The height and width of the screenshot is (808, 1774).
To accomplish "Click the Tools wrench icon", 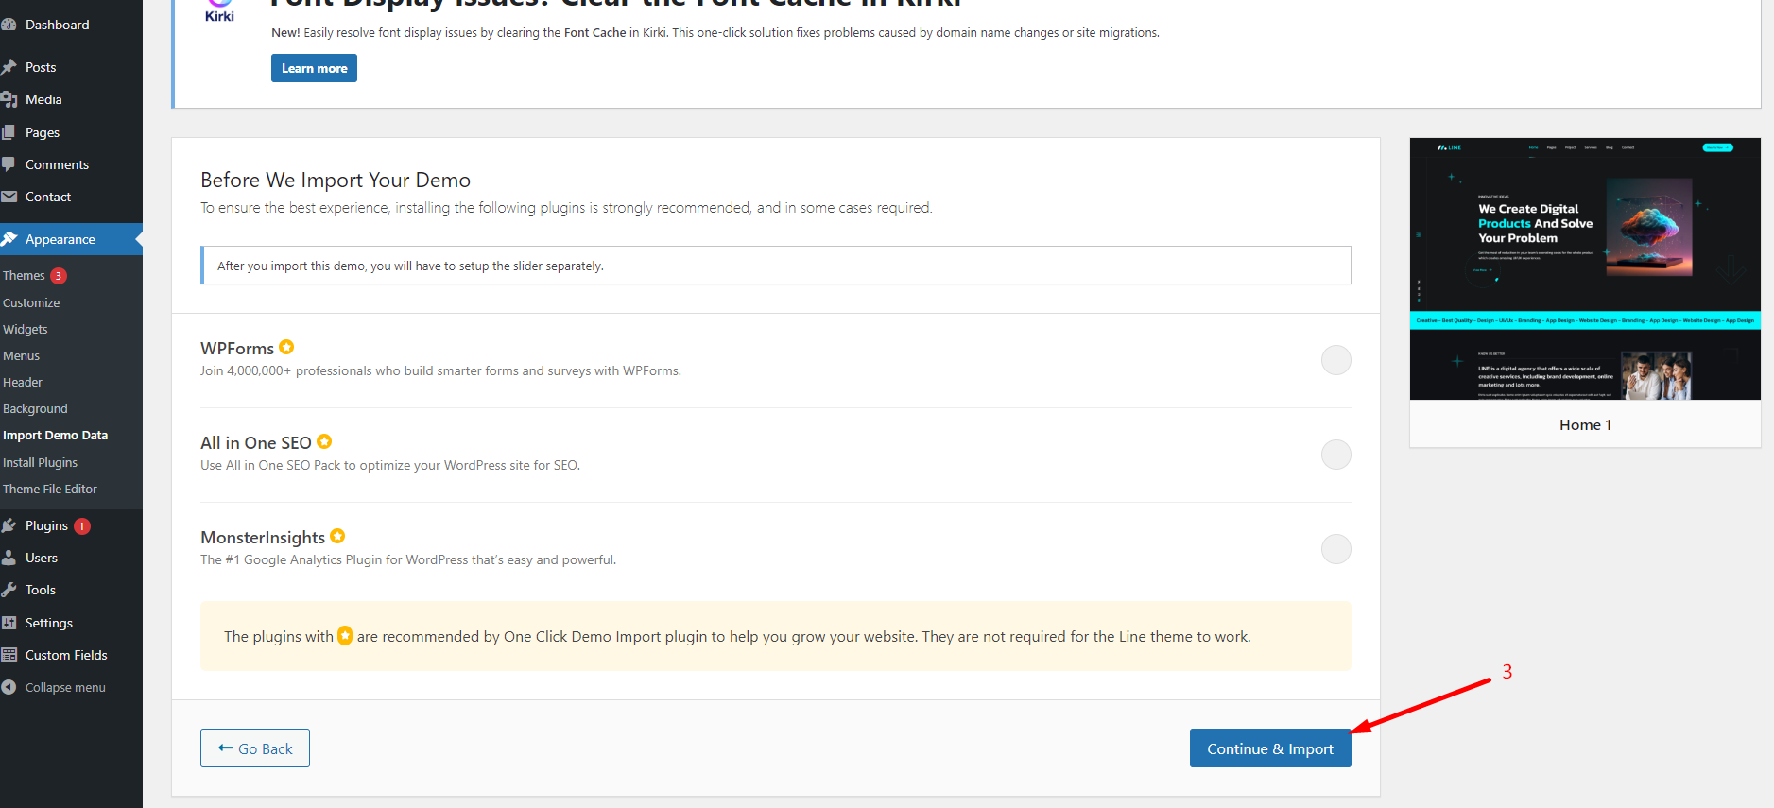I will [9, 590].
